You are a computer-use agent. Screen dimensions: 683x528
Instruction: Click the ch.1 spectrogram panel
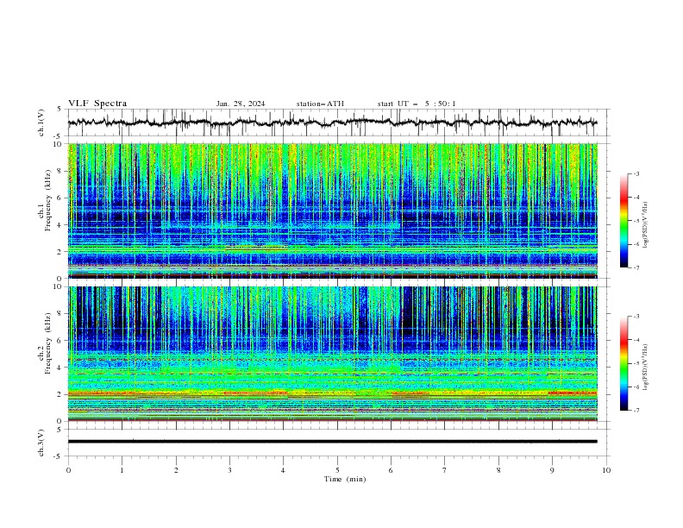point(332,211)
